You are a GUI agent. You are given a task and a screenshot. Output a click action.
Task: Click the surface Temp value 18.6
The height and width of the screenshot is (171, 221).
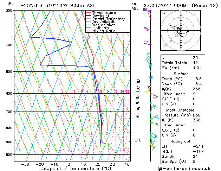point(197,79)
